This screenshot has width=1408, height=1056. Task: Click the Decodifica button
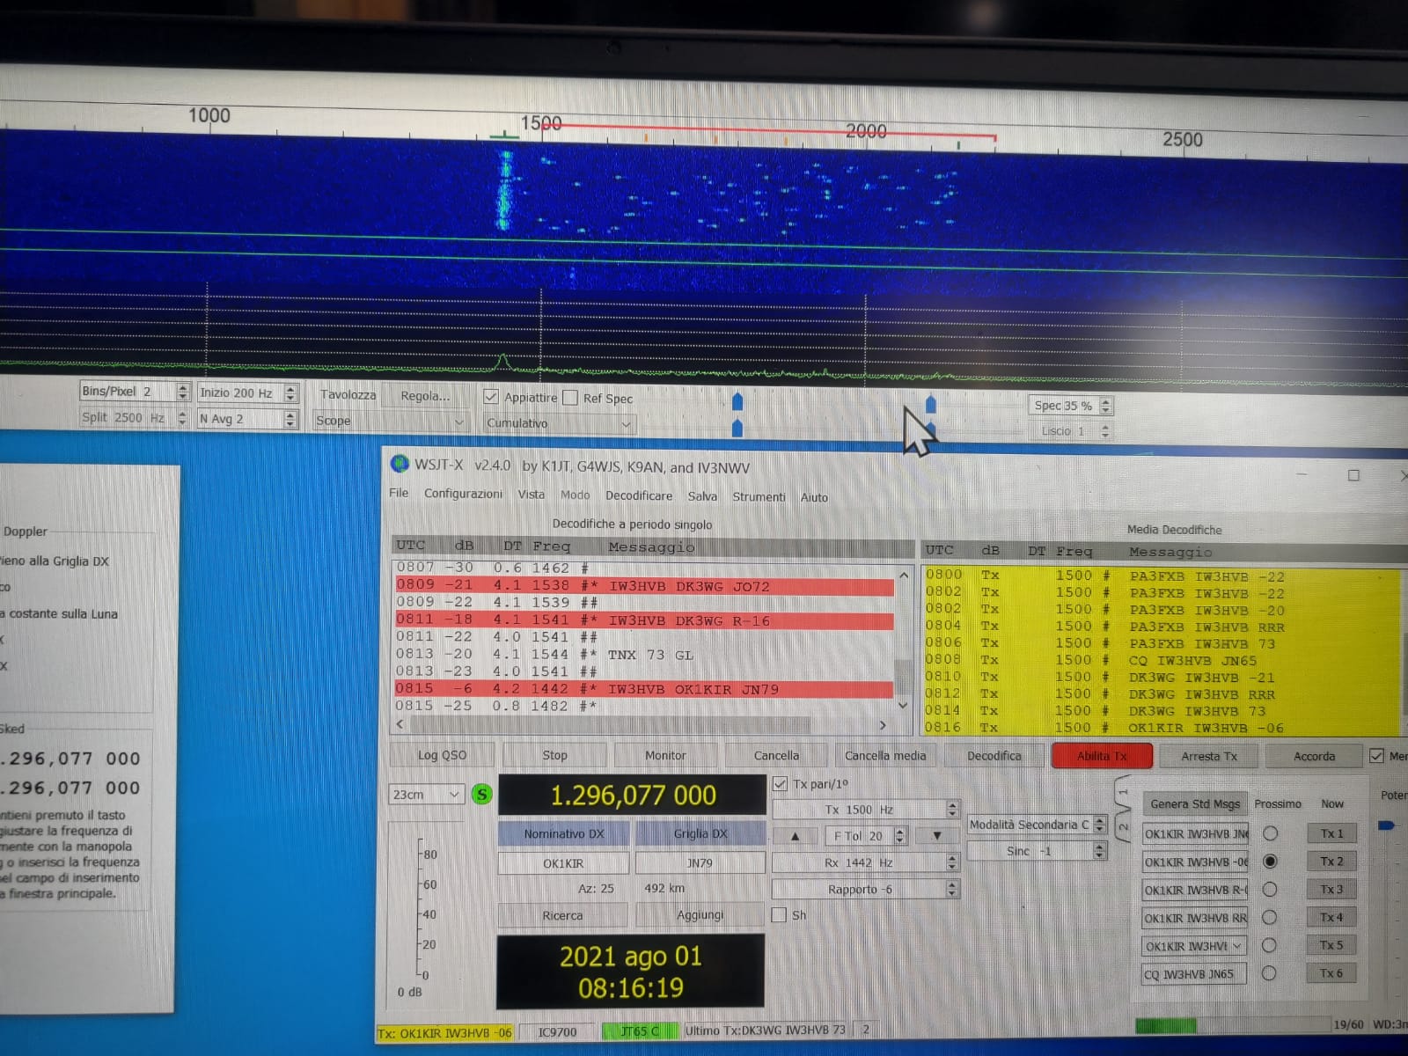tap(994, 756)
